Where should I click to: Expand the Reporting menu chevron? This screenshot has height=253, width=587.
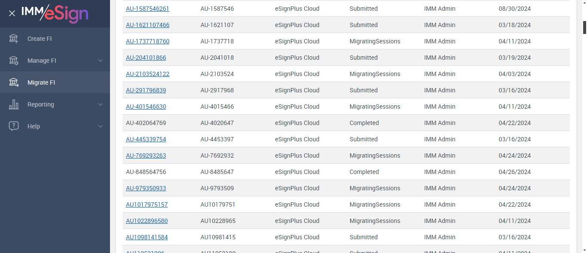point(101,104)
